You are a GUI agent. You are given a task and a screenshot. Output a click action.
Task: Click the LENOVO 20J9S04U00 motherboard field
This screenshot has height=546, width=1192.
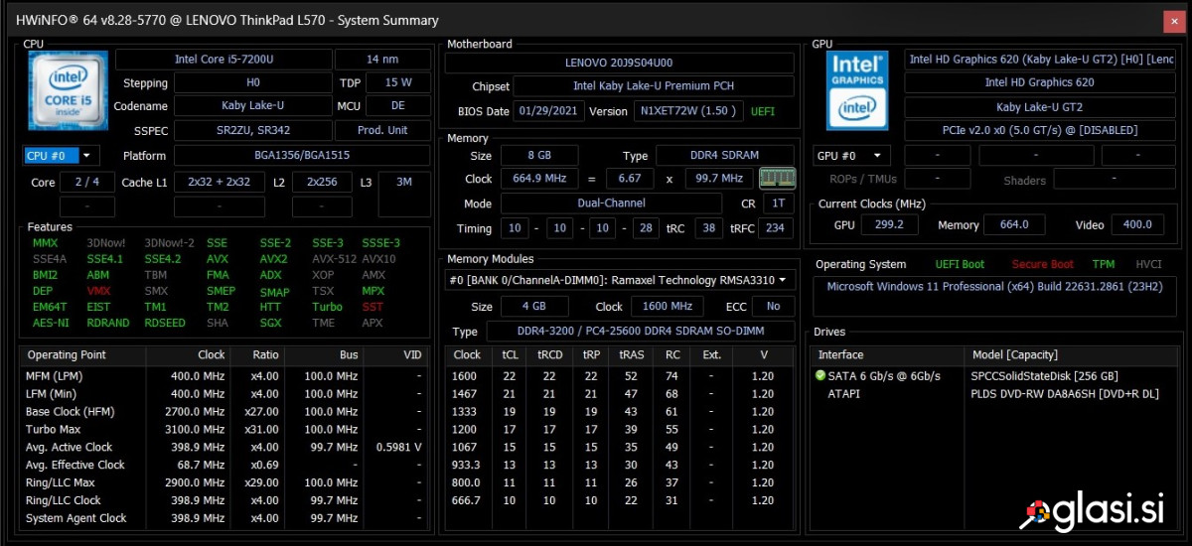point(618,63)
